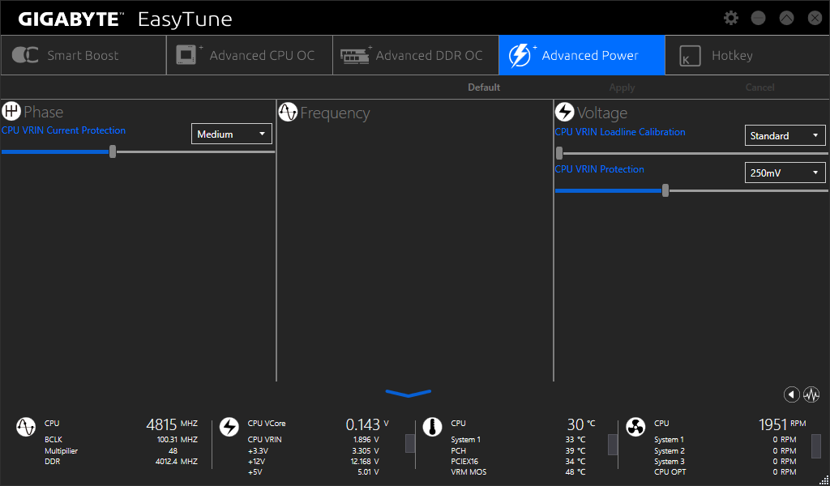Viewport: 830px width, 486px height.
Task: Click the VRM MOS 48 °C reading
Action: tap(575, 471)
